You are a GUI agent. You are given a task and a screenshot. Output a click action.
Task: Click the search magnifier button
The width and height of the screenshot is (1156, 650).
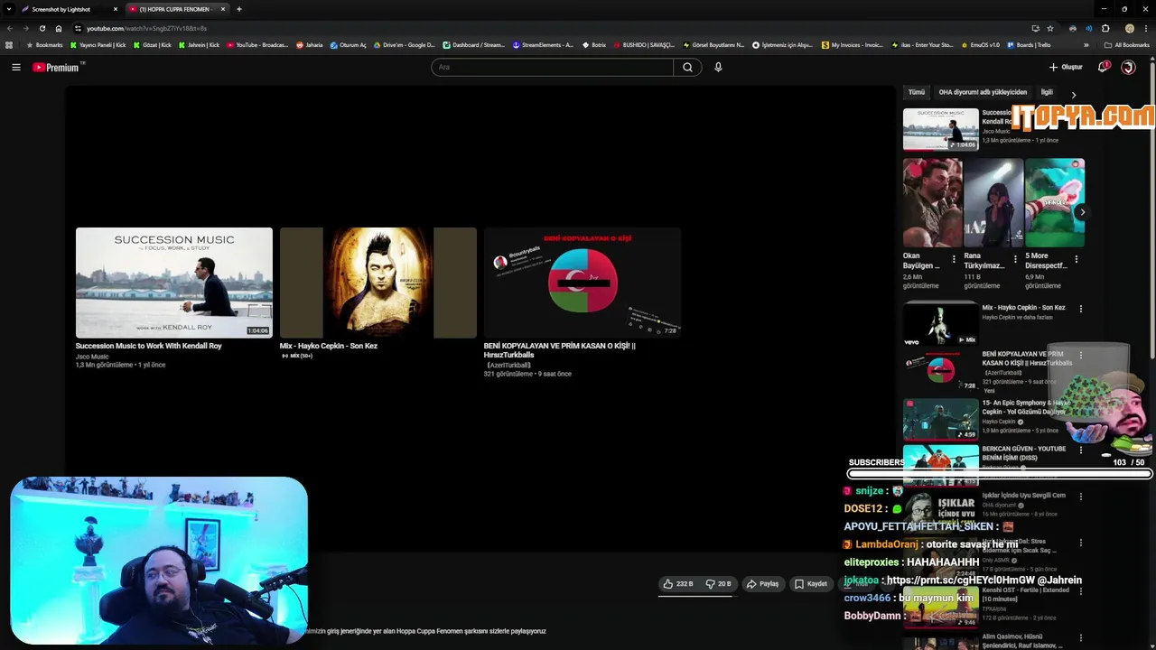point(687,67)
